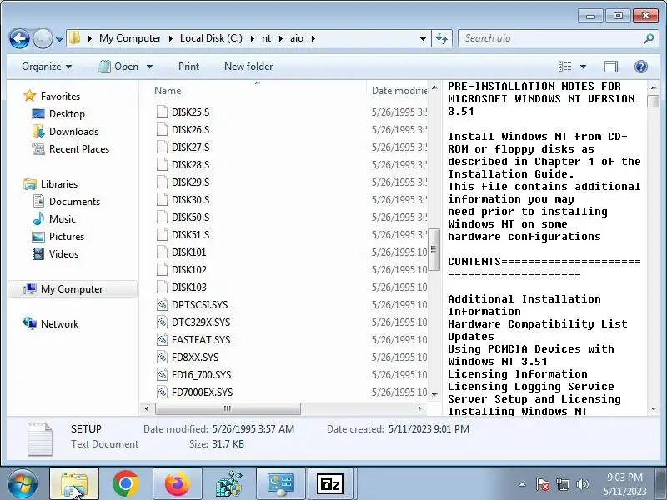Expand the arrow after aio in breadcrumb
Image resolution: width=667 pixels, height=500 pixels.
[x=313, y=38]
